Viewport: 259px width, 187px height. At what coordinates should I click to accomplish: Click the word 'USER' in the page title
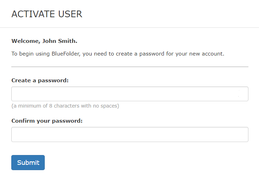[70, 14]
